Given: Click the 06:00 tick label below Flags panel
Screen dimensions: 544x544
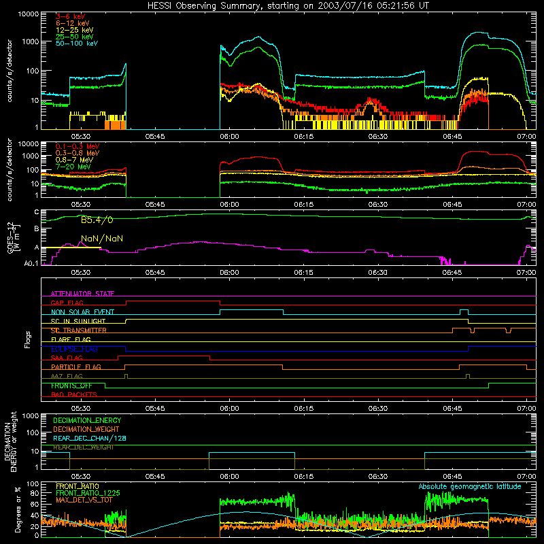Looking at the screenshot, I should pos(229,409).
